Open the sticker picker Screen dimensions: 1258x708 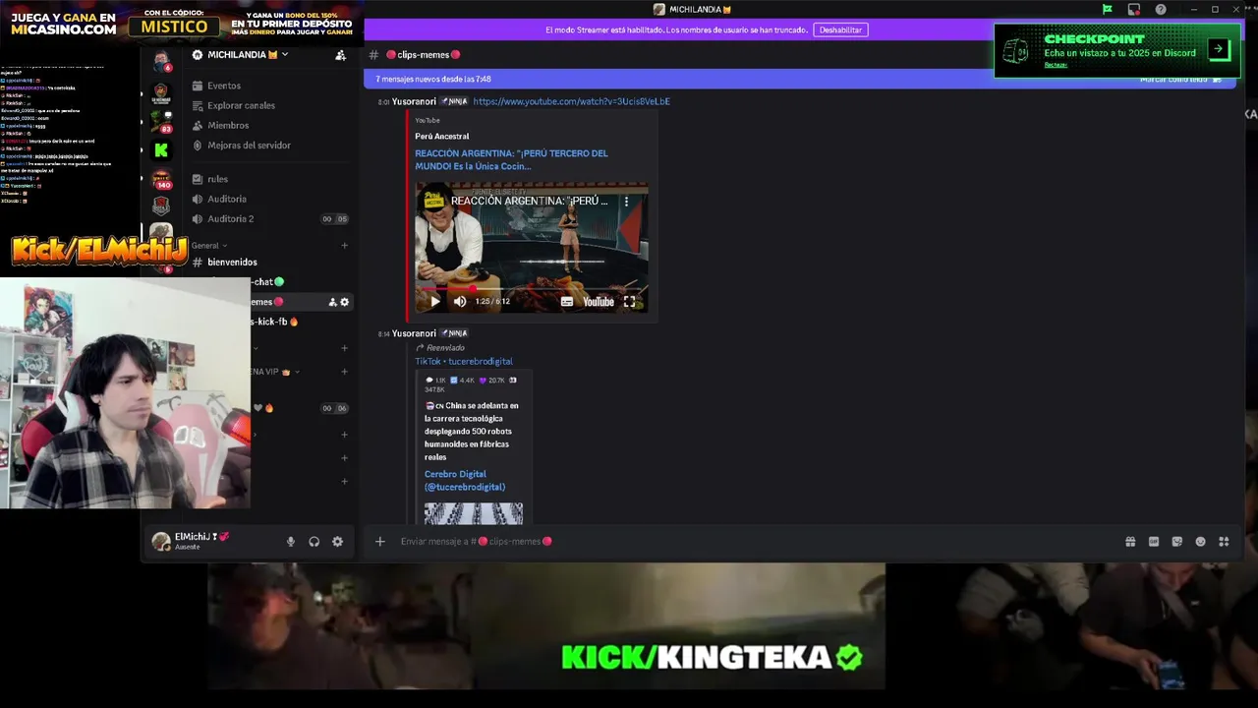[x=1176, y=541]
